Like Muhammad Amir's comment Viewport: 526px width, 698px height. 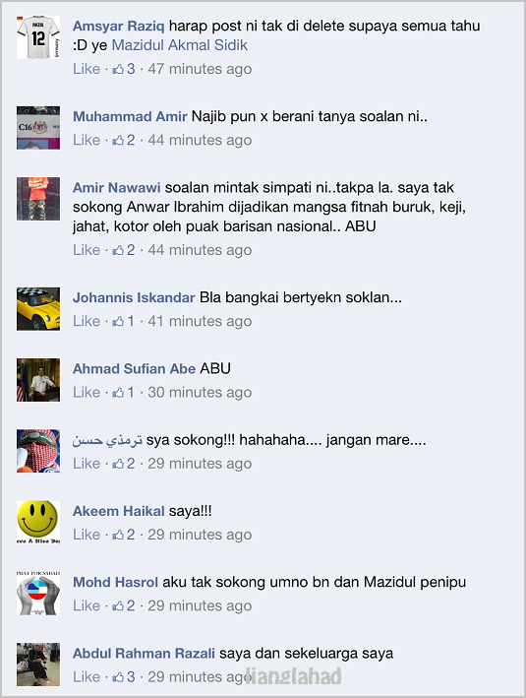click(x=87, y=140)
